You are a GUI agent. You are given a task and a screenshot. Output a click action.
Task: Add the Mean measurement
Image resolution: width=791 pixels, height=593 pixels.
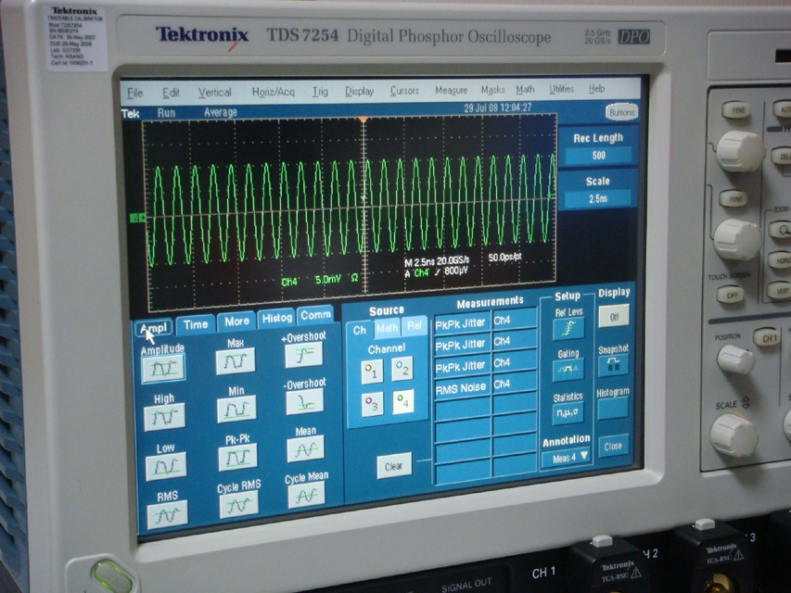(306, 449)
